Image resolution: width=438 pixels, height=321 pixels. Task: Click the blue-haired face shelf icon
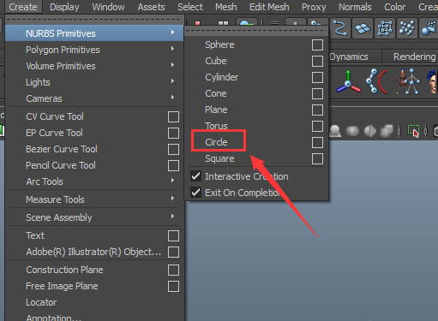point(432,81)
